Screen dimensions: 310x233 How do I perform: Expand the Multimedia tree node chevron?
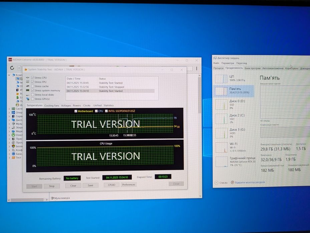[9, 124]
